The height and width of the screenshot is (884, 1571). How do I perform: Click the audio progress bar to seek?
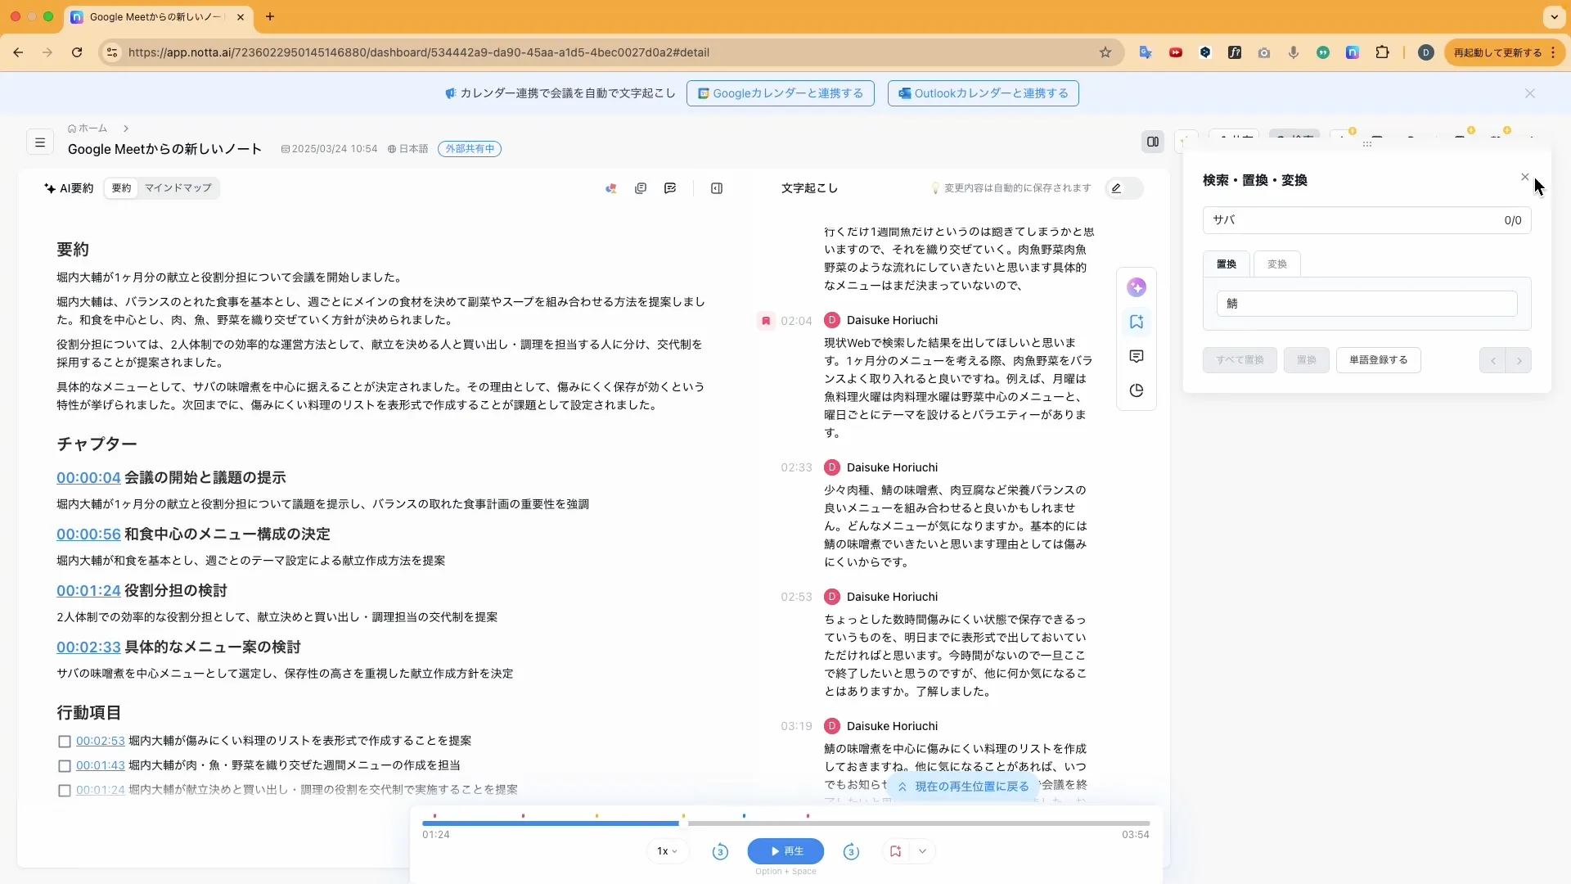click(785, 823)
